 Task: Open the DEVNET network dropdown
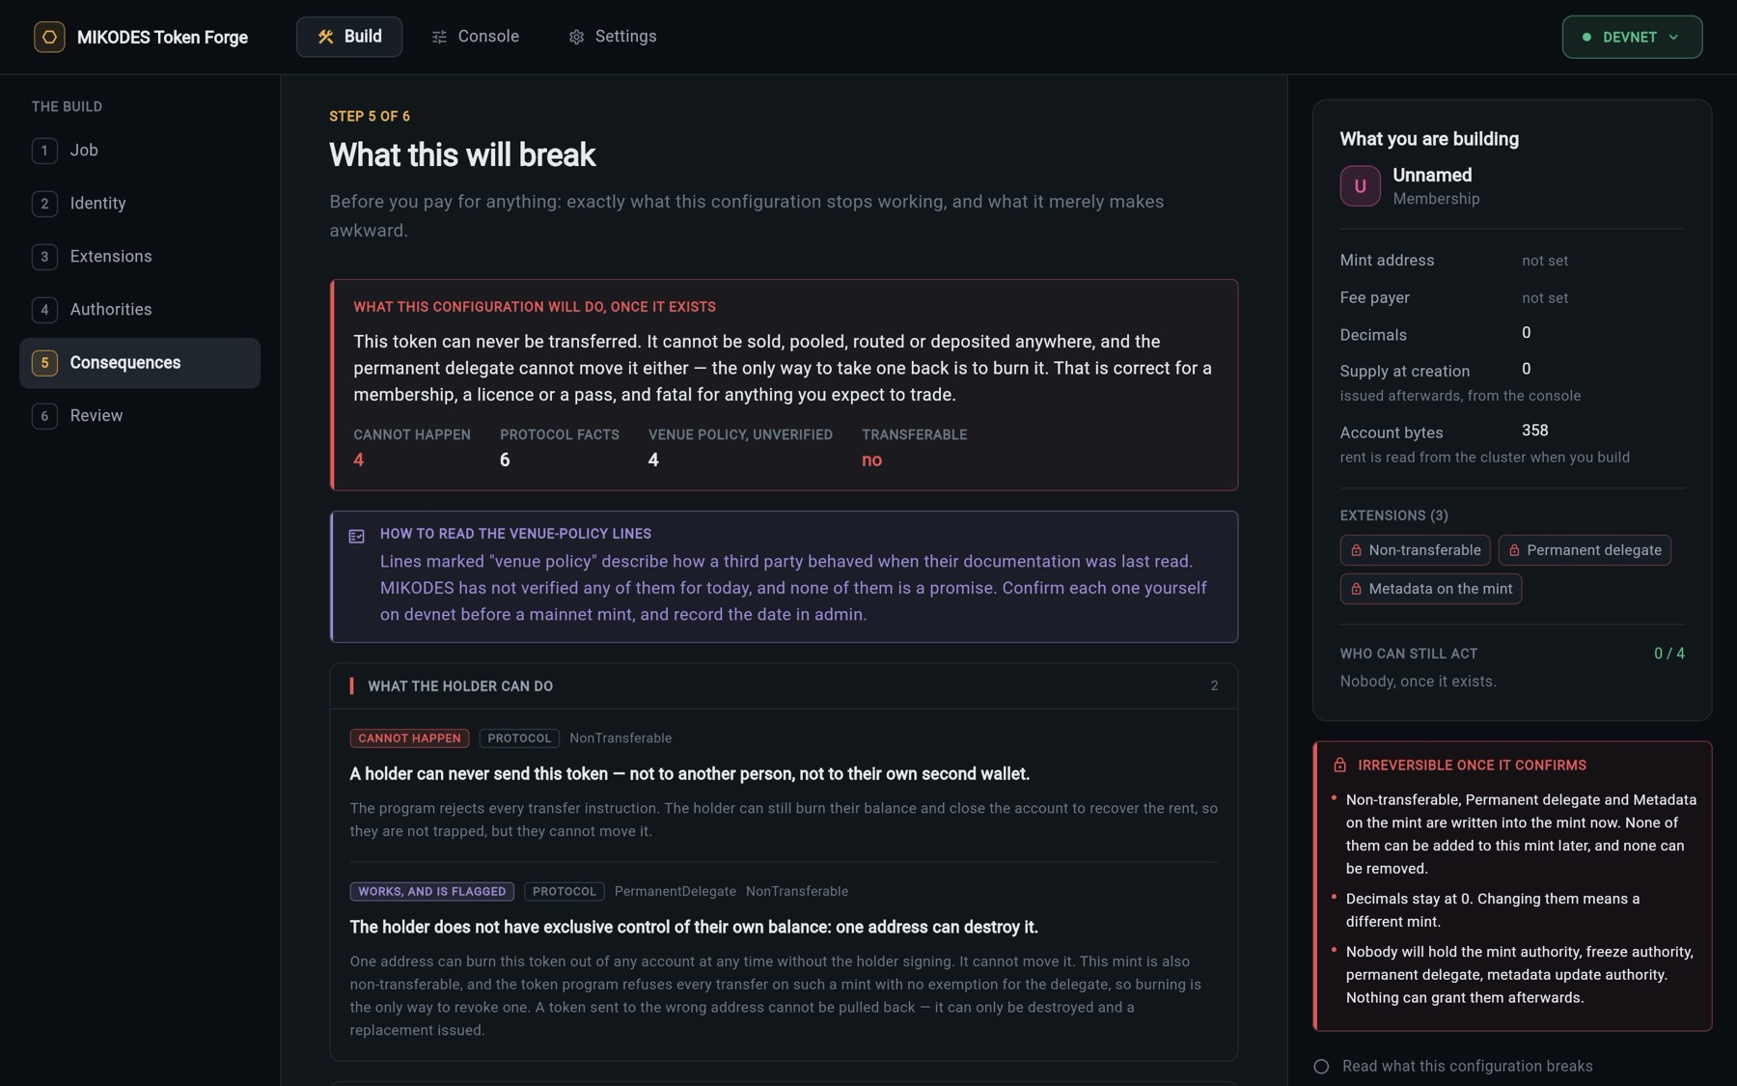click(x=1632, y=37)
